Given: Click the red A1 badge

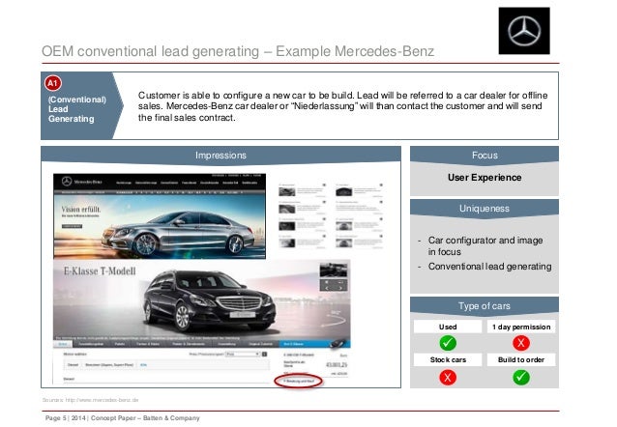Looking at the screenshot, I should click(x=53, y=83).
